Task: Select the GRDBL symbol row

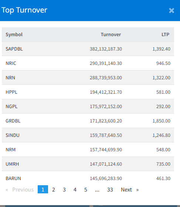Action: 88,121
